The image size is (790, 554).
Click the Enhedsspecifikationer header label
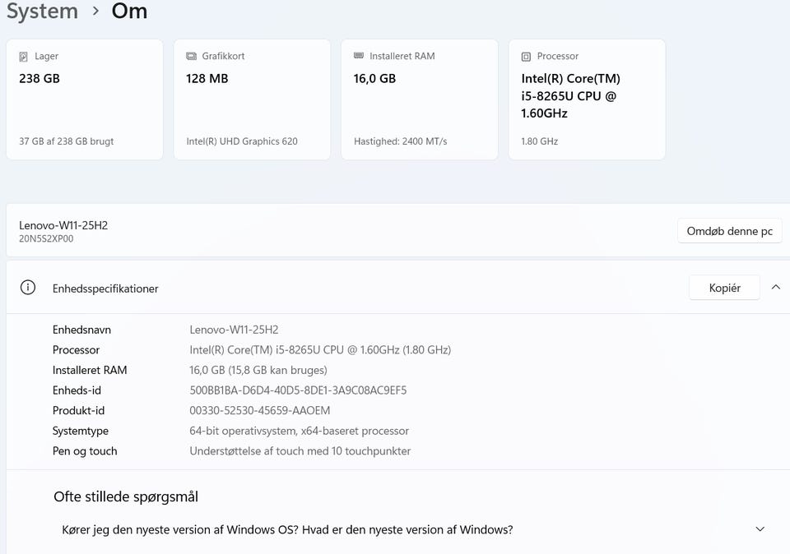pos(105,289)
